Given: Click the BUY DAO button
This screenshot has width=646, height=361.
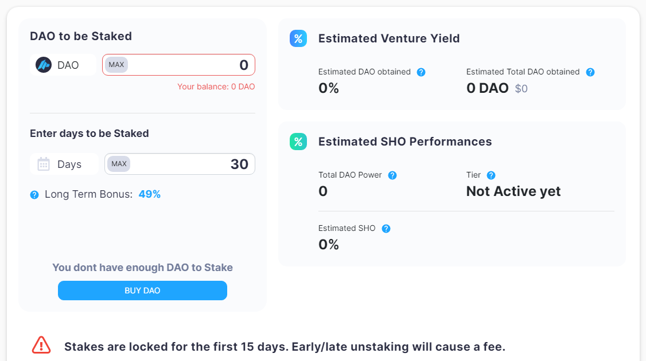Looking at the screenshot, I should click(142, 291).
